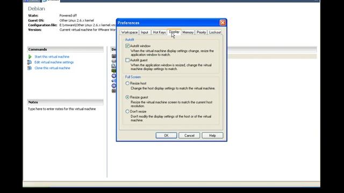Click the speaker sound device icon

click(113, 81)
